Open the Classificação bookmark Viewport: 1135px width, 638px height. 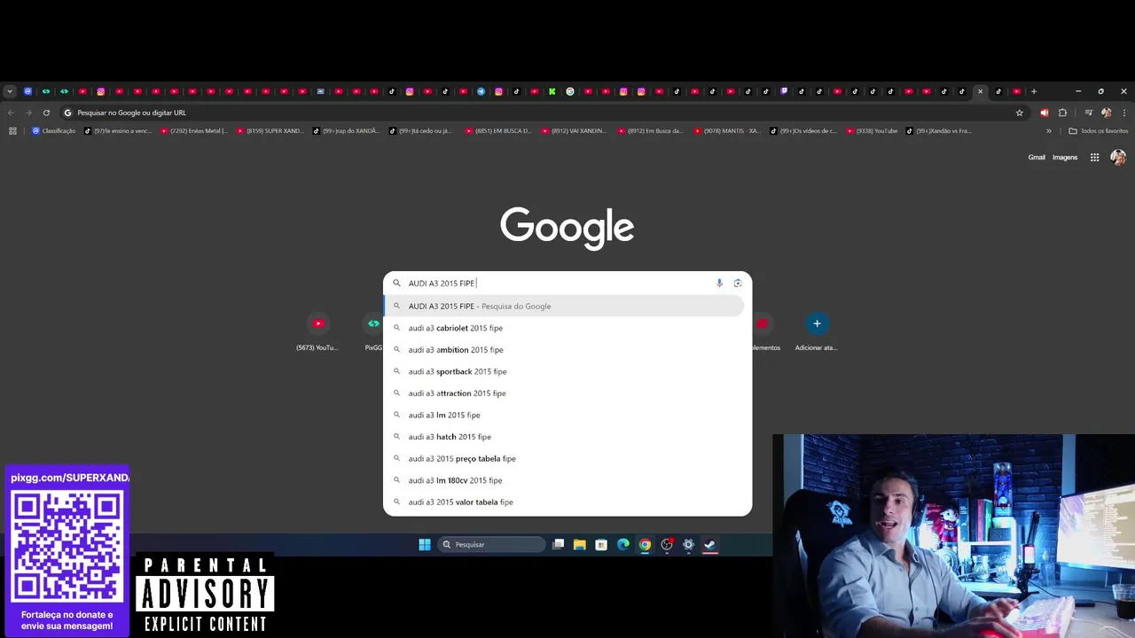tap(54, 131)
